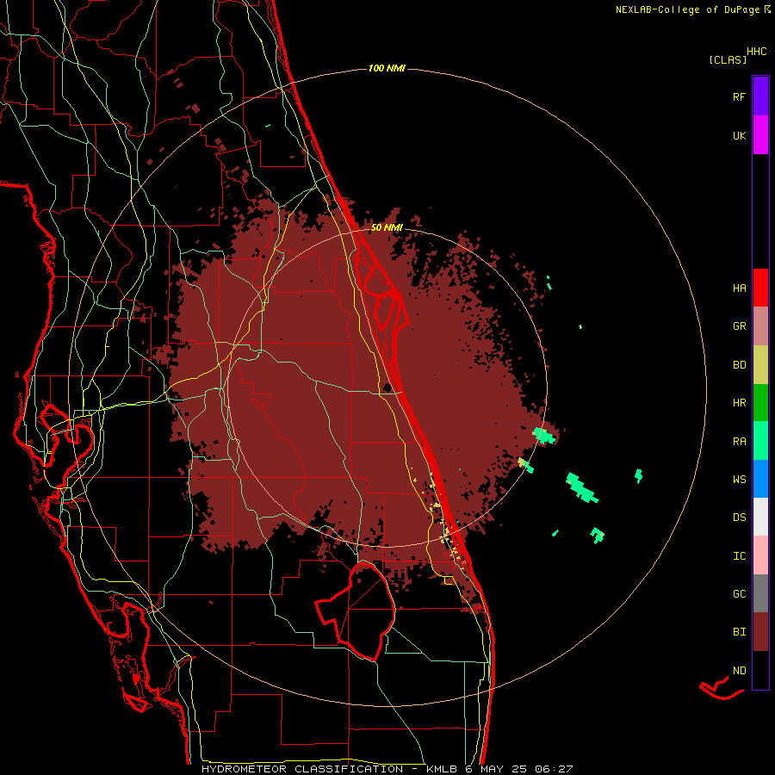Image resolution: width=775 pixels, height=775 pixels.
Task: Click the 'RF' legend label
Action: point(739,96)
